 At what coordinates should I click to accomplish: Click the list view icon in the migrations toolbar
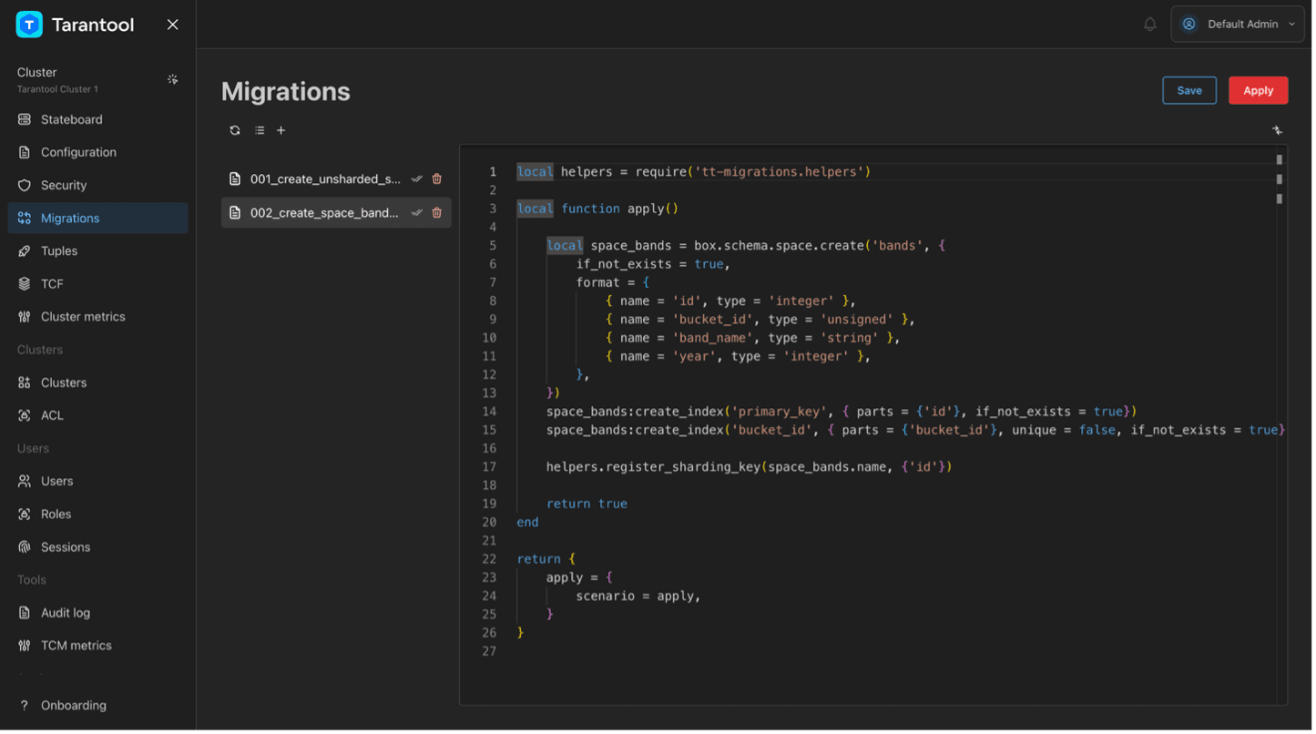click(260, 131)
